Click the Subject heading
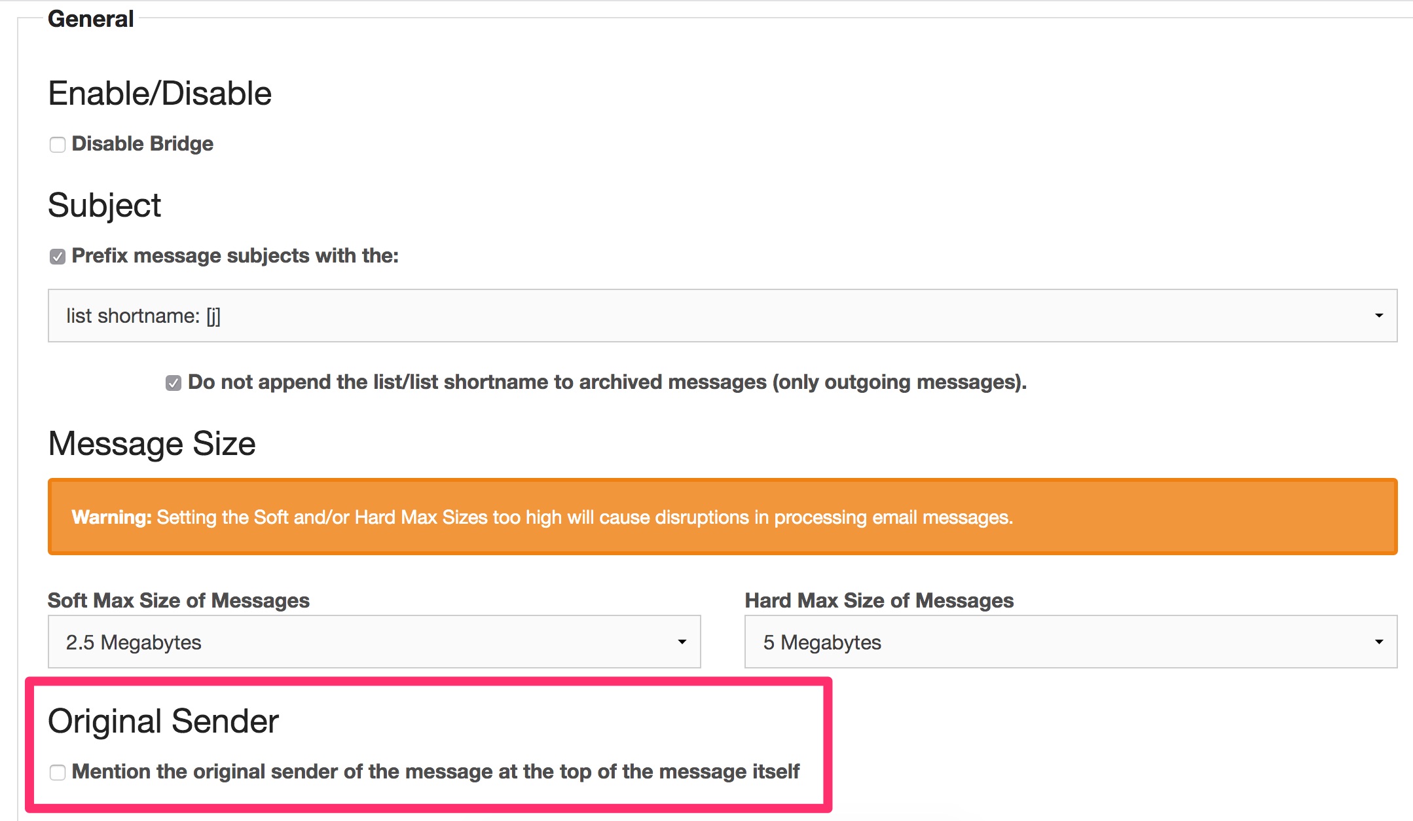This screenshot has width=1413, height=821. point(104,206)
